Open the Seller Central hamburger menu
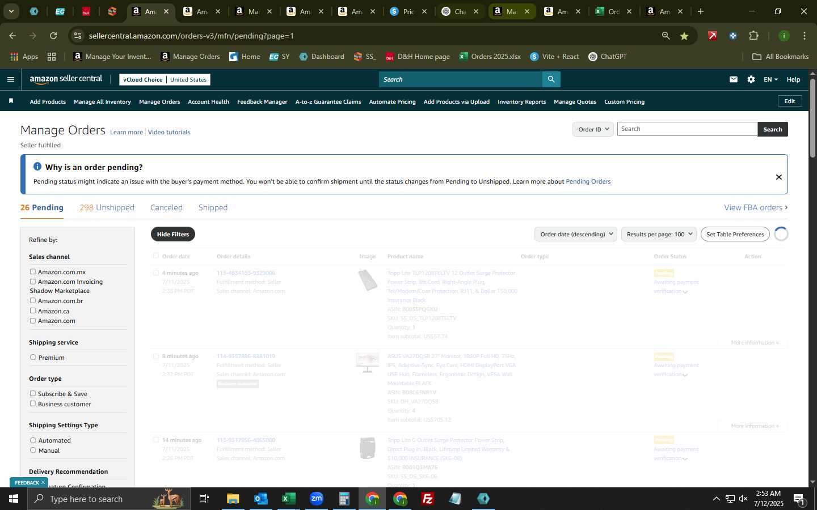Image resolution: width=817 pixels, height=510 pixels. pyautogui.click(x=10, y=79)
